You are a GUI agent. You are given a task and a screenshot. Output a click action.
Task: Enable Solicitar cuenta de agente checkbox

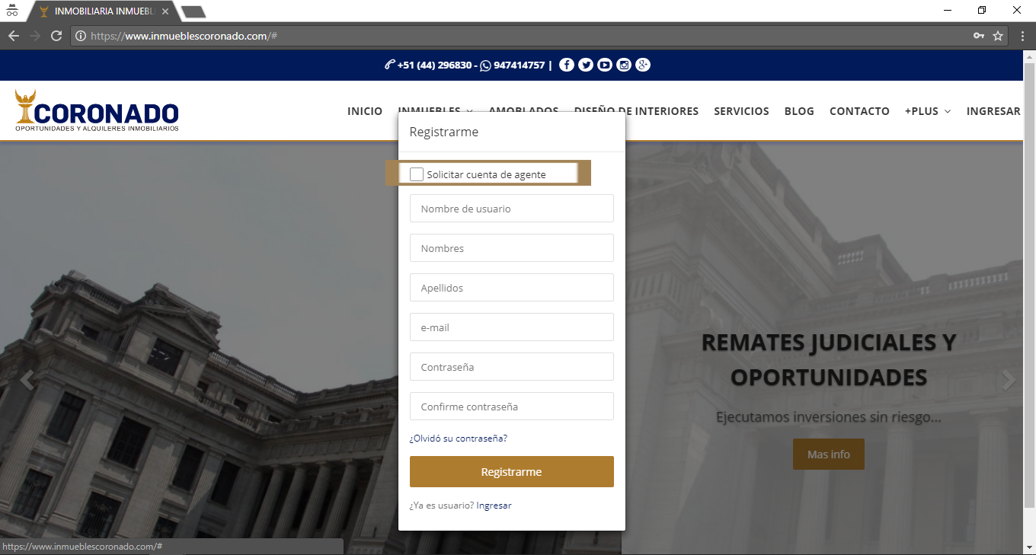[x=417, y=174]
